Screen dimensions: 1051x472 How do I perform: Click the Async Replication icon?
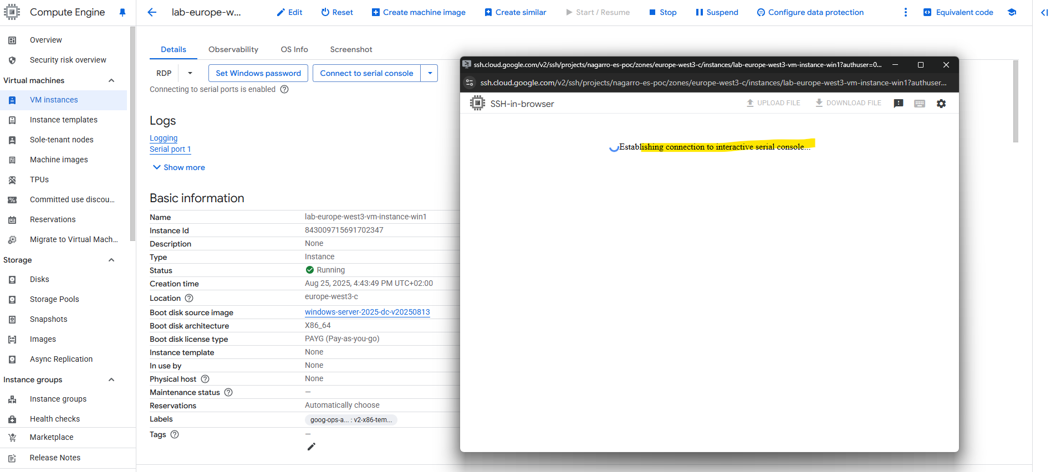tap(12, 359)
